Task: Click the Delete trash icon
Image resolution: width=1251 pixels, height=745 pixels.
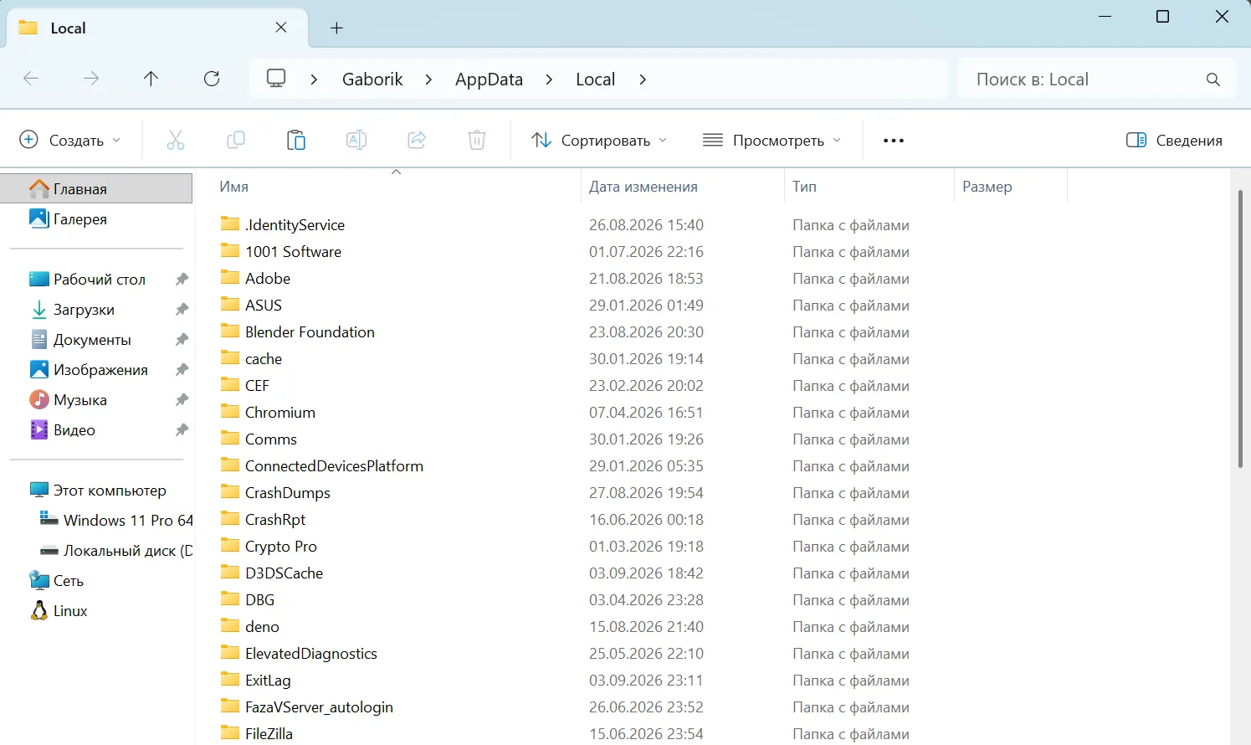Action: pos(477,140)
